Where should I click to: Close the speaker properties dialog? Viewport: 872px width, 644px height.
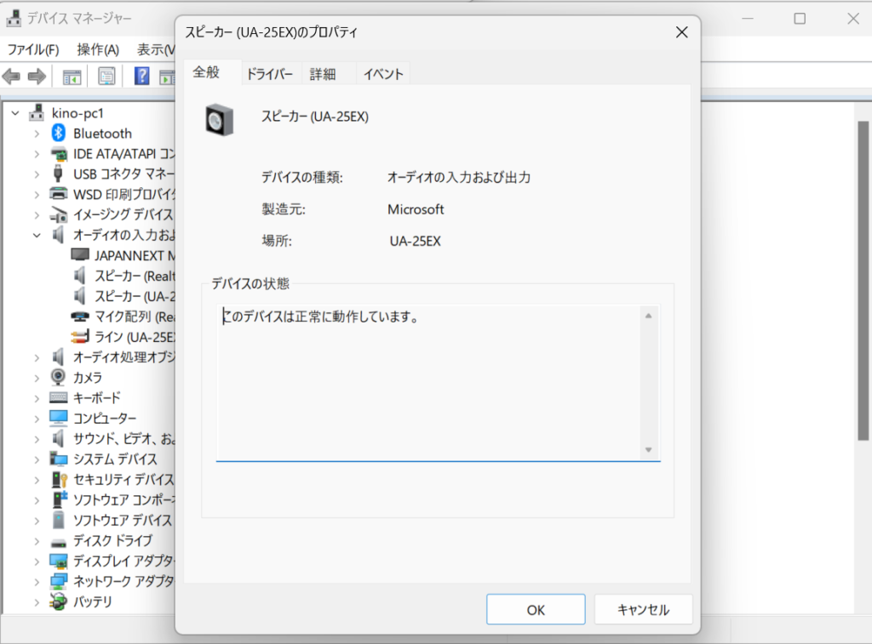pyautogui.click(x=682, y=32)
